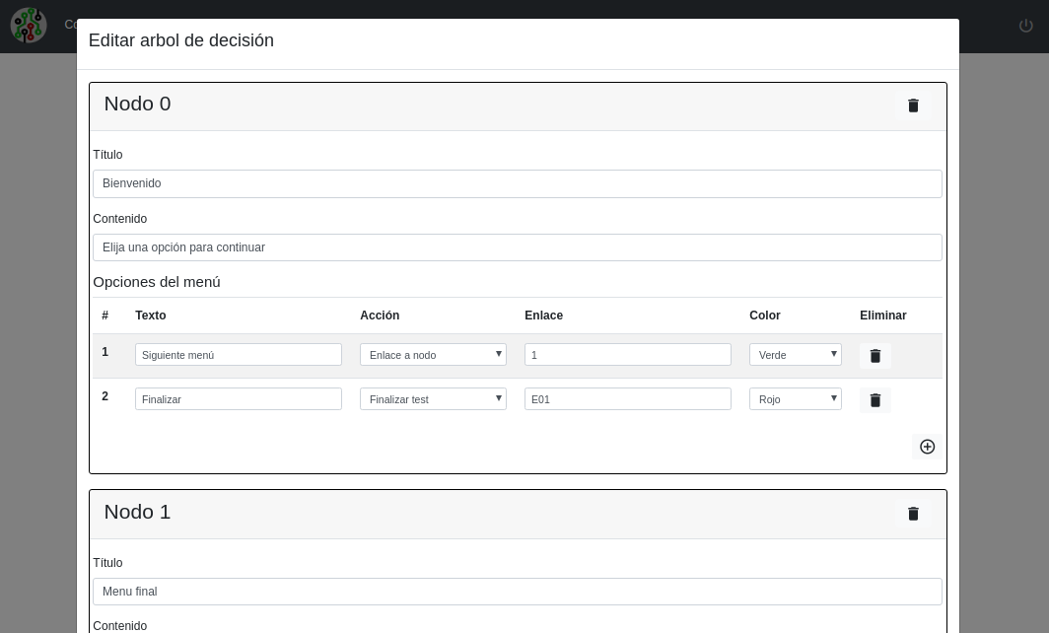Click the # column header
1049x633 pixels.
[x=105, y=316]
